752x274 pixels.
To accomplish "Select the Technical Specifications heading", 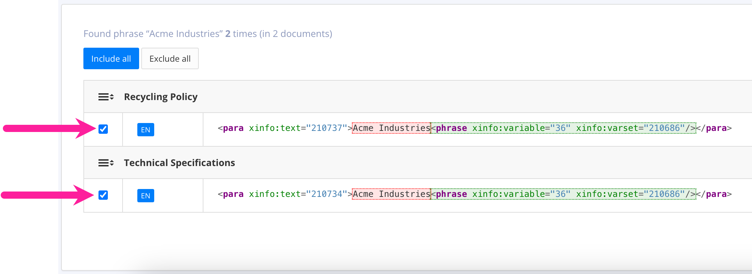I will point(179,163).
